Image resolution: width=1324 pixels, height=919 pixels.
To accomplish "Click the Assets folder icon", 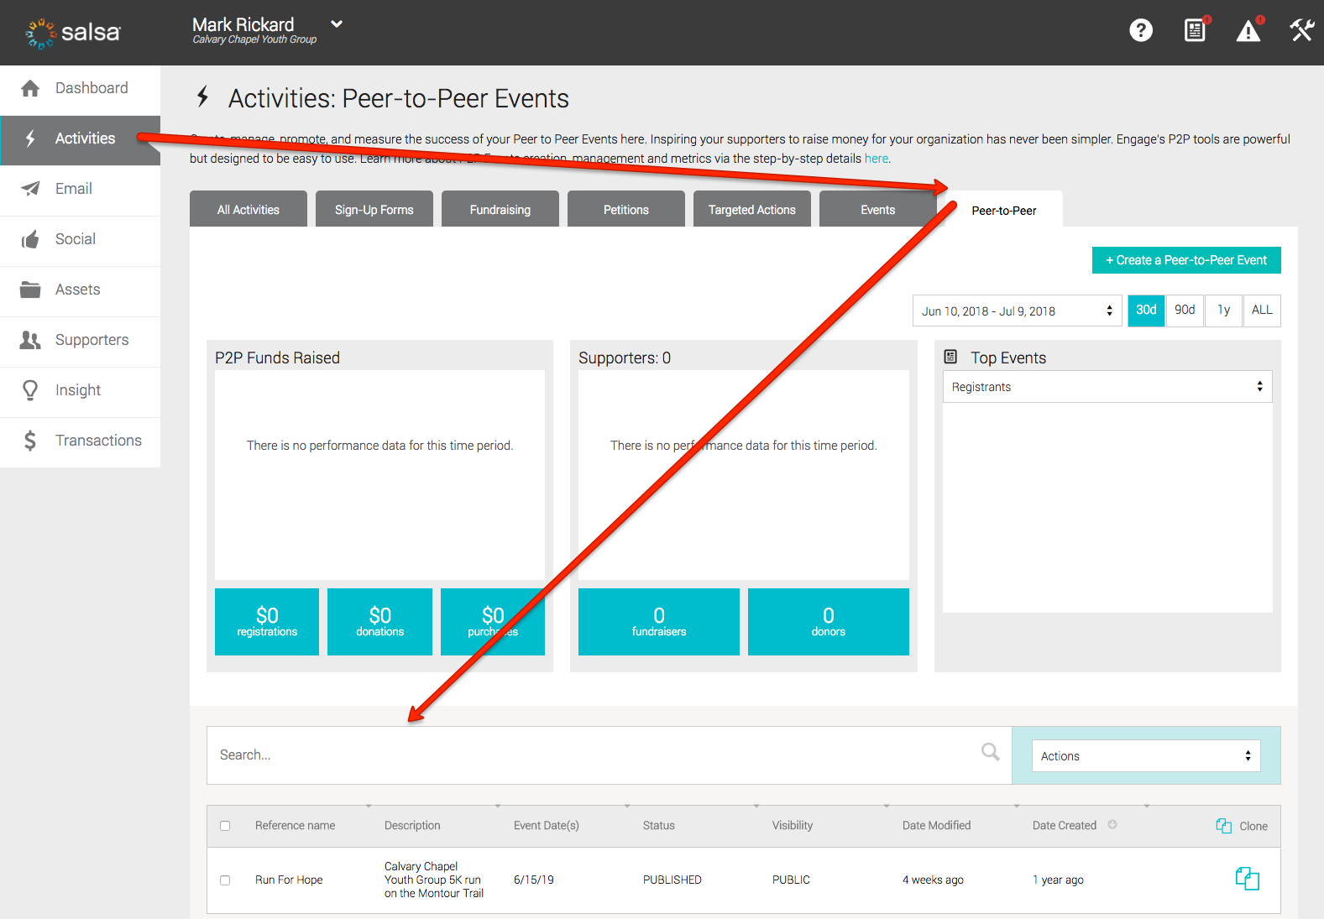I will pyautogui.click(x=30, y=290).
